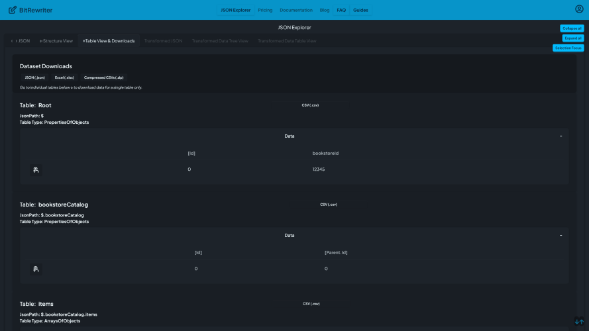Open the FAQ page
Screen dimensions: 589x331
(x=341, y=10)
